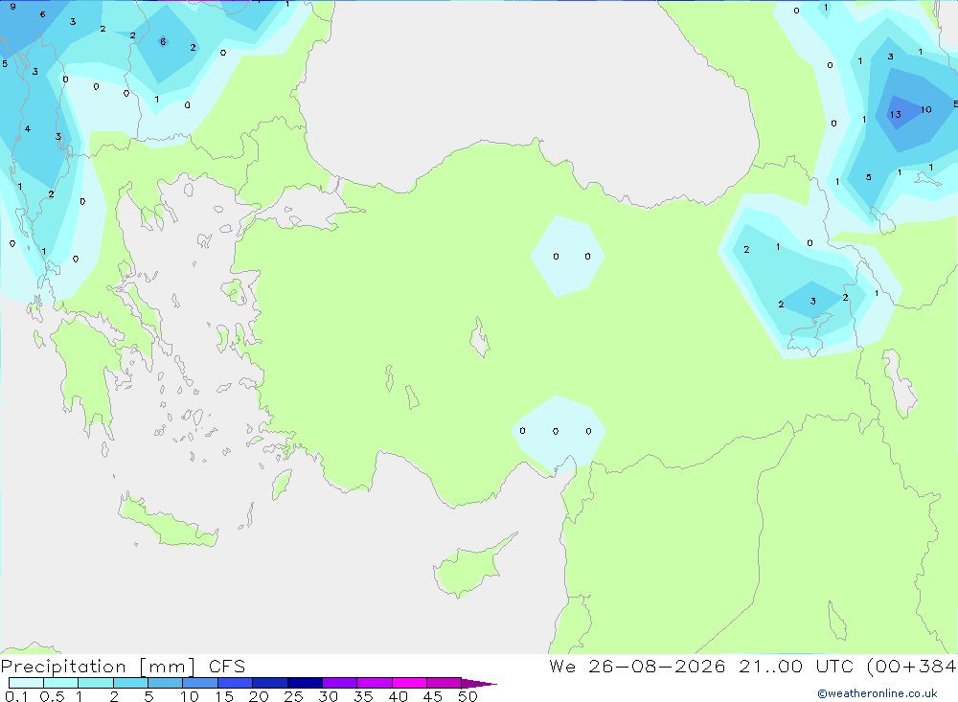Click the legend label '50'
Screen dimensions: 958x702
click(x=468, y=696)
